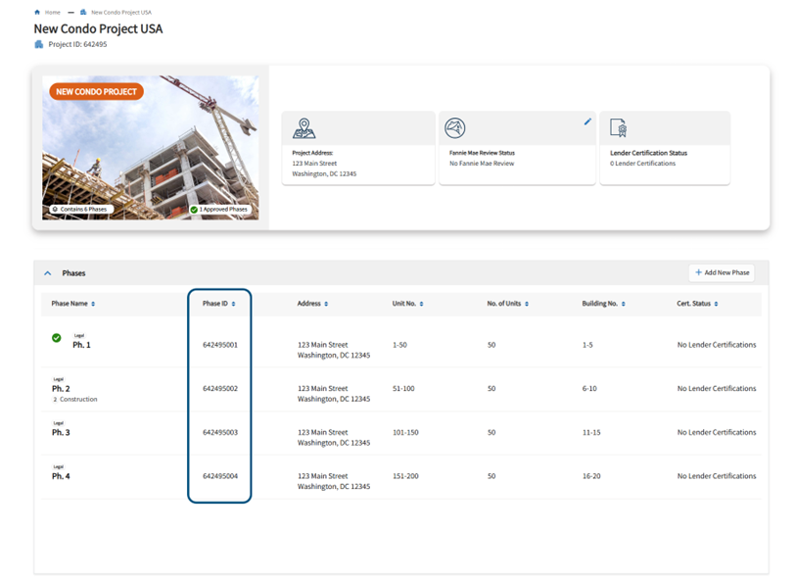Click the Contains 6 Phases tag
The height and width of the screenshot is (580, 795).
coord(80,209)
